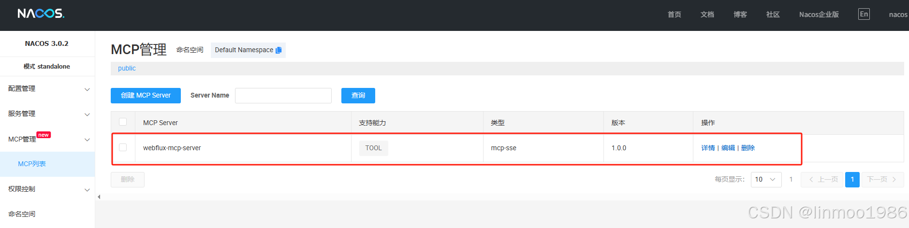Open the nacos user menu
Viewport: 909px width, 228px height.
click(x=898, y=14)
